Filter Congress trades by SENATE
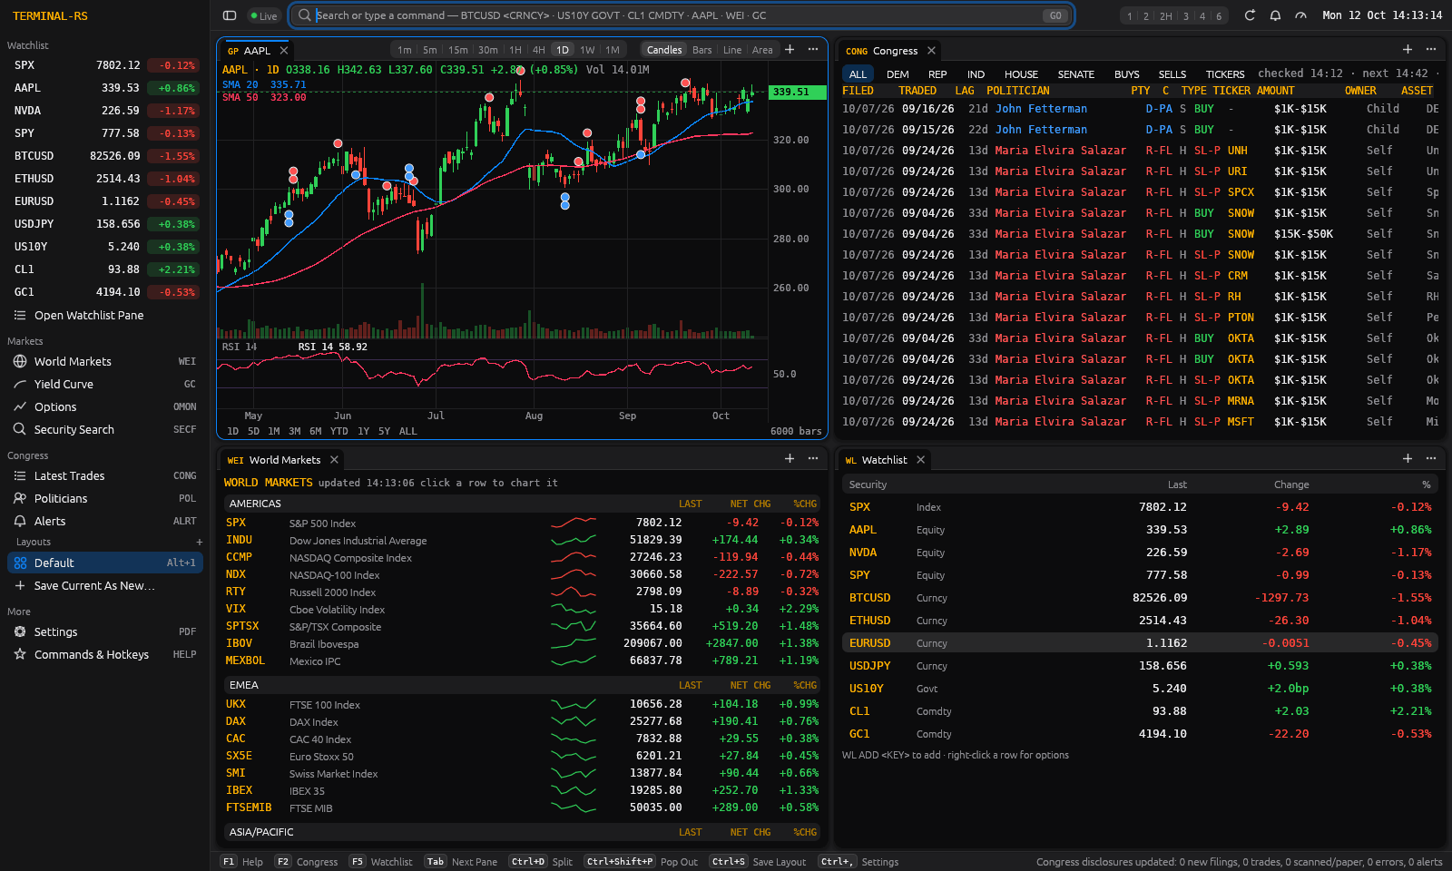This screenshot has height=871, width=1452. click(1076, 74)
